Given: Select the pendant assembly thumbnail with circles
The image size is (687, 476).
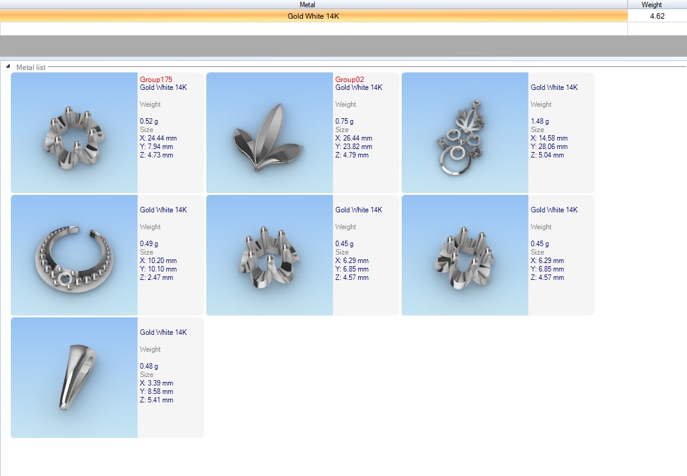Looking at the screenshot, I should click(465, 133).
